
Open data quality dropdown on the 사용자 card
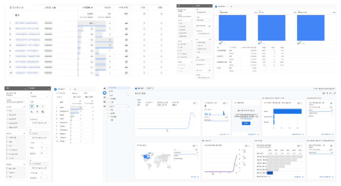[196, 103]
